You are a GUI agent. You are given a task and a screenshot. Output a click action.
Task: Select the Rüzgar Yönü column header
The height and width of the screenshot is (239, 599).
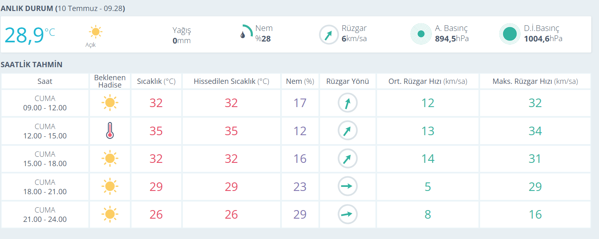pyautogui.click(x=348, y=81)
